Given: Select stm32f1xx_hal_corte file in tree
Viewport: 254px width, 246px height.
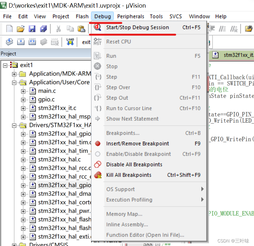Looking at the screenshot, I should [64, 203].
